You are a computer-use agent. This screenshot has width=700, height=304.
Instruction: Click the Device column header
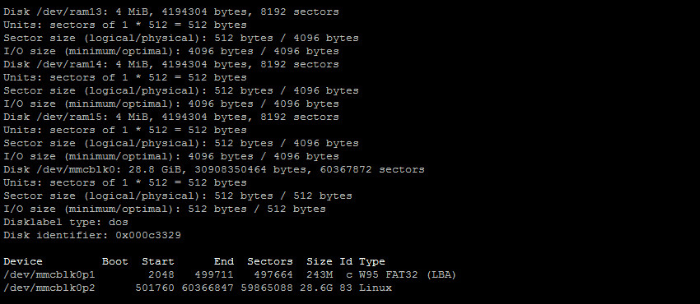click(23, 262)
